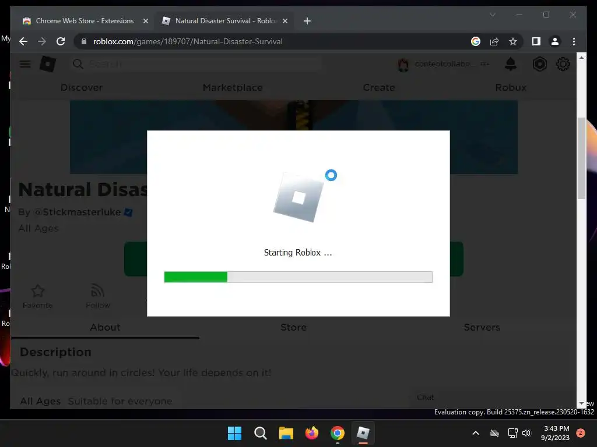Share this page using the share icon

click(494, 41)
